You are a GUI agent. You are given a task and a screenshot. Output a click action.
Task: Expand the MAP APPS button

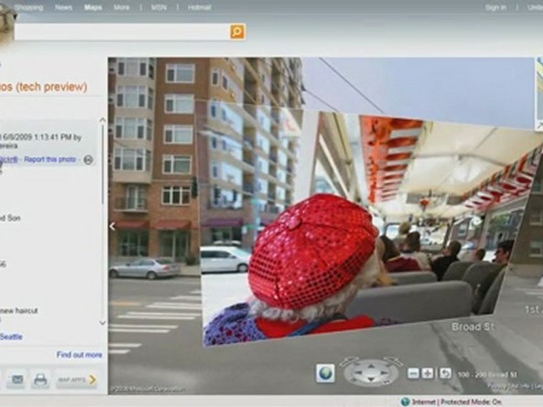[77, 380]
